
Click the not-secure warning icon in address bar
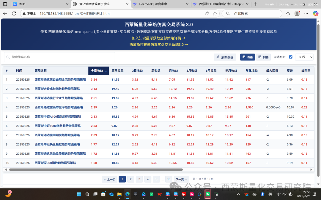click(24, 13)
